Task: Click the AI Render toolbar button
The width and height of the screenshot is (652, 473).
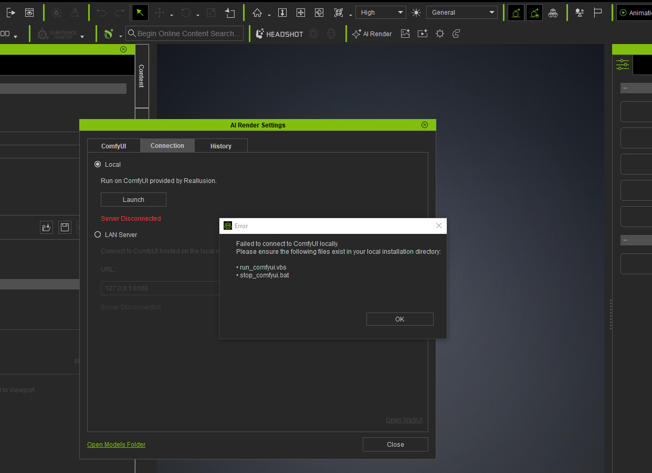Action: point(372,34)
